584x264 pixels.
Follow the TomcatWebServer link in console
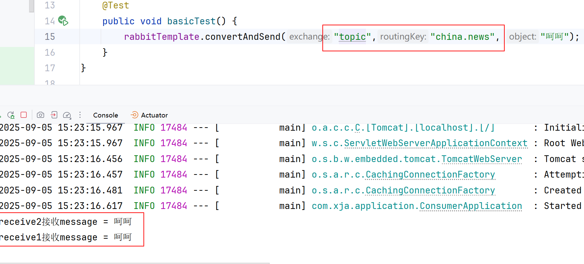click(481, 159)
